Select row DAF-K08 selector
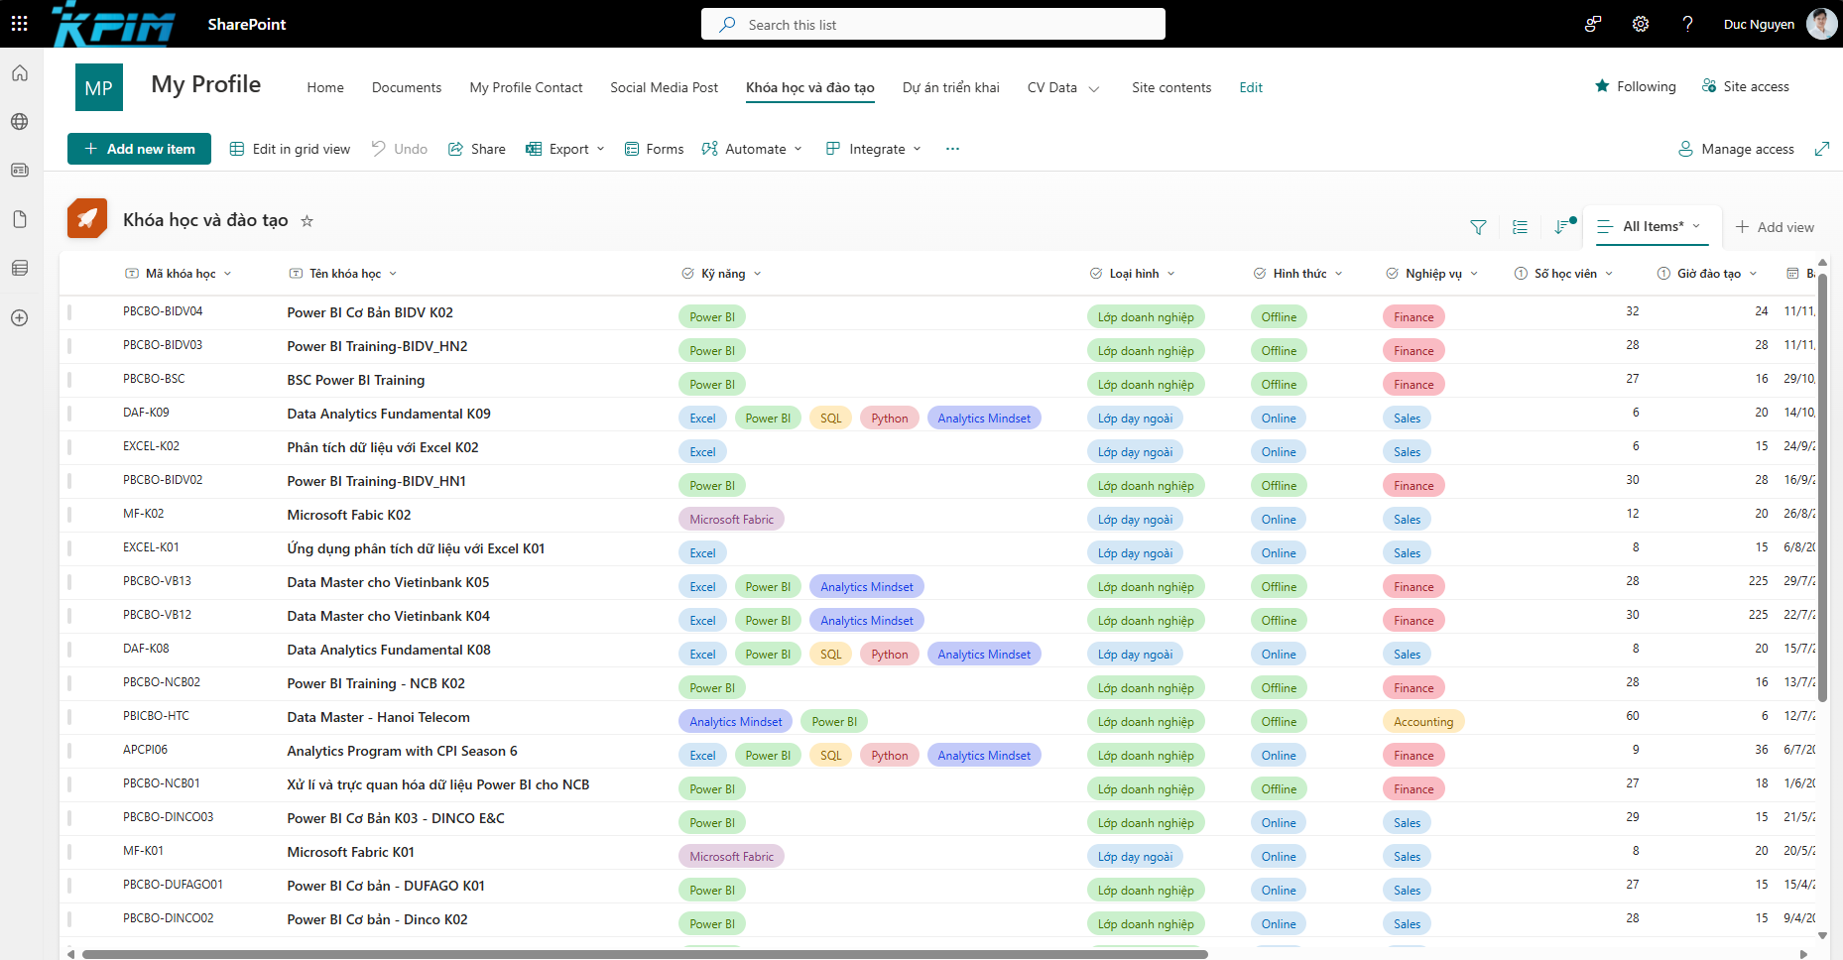The height and width of the screenshot is (960, 1843). 69,650
